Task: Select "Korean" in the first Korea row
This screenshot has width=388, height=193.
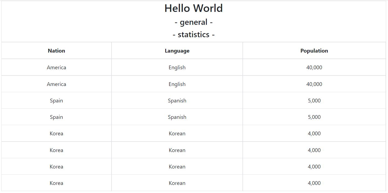Action: [x=177, y=133]
